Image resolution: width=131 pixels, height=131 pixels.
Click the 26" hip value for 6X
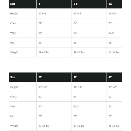[x=110, y=43]
